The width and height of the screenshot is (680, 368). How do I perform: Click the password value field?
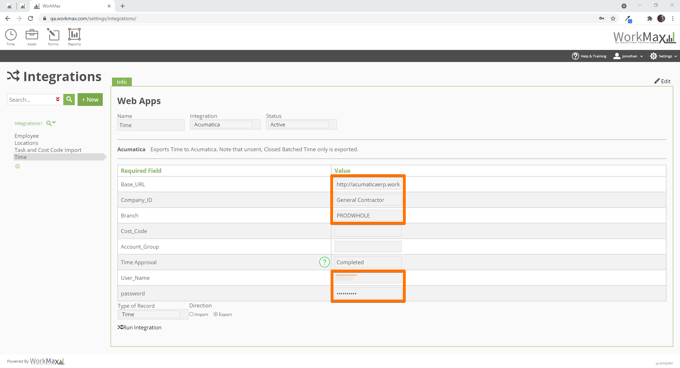[368, 293]
